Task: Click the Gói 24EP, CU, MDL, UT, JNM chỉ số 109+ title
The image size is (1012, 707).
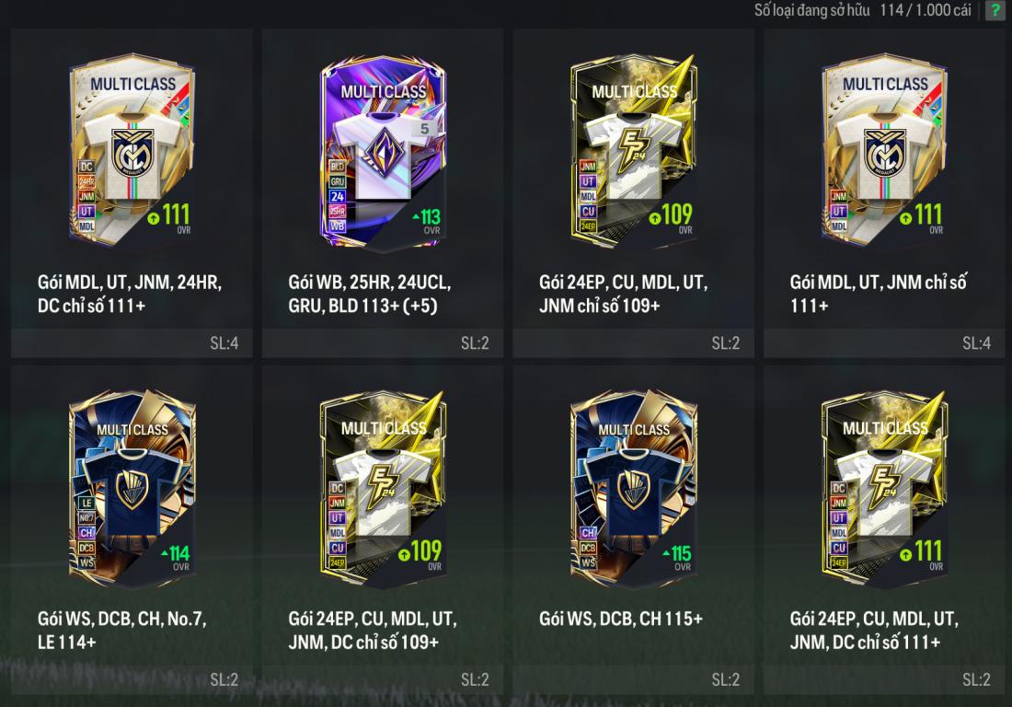Action: [x=624, y=294]
